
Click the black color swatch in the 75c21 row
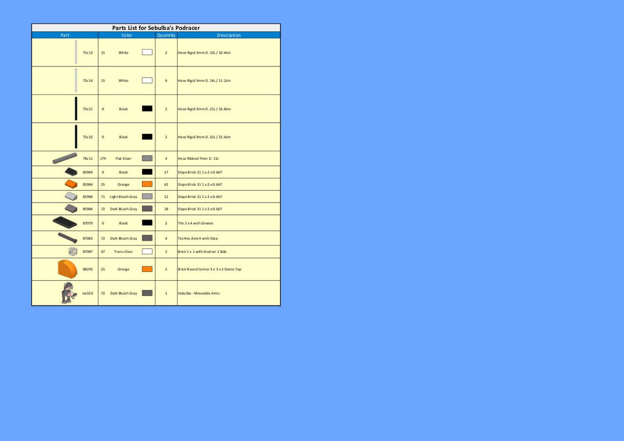coord(147,109)
